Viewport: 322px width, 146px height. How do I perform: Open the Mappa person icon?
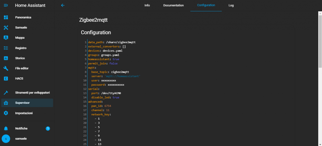click(6, 38)
